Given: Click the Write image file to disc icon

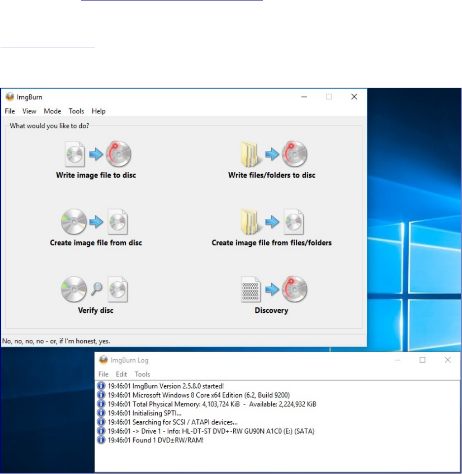Looking at the screenshot, I should pos(97,154).
